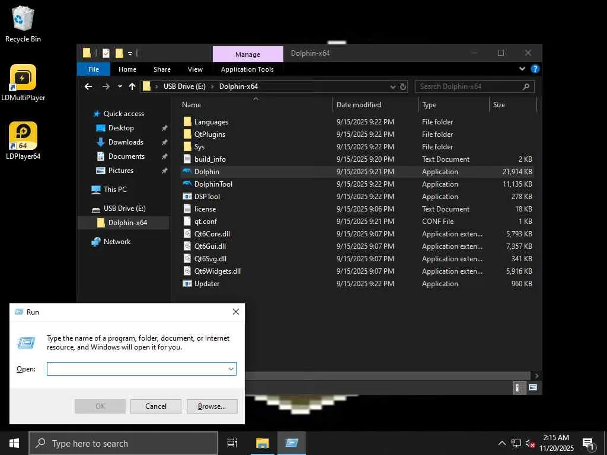The image size is (607, 455).
Task: Expand the ribbon with the chevron
Action: (x=522, y=69)
